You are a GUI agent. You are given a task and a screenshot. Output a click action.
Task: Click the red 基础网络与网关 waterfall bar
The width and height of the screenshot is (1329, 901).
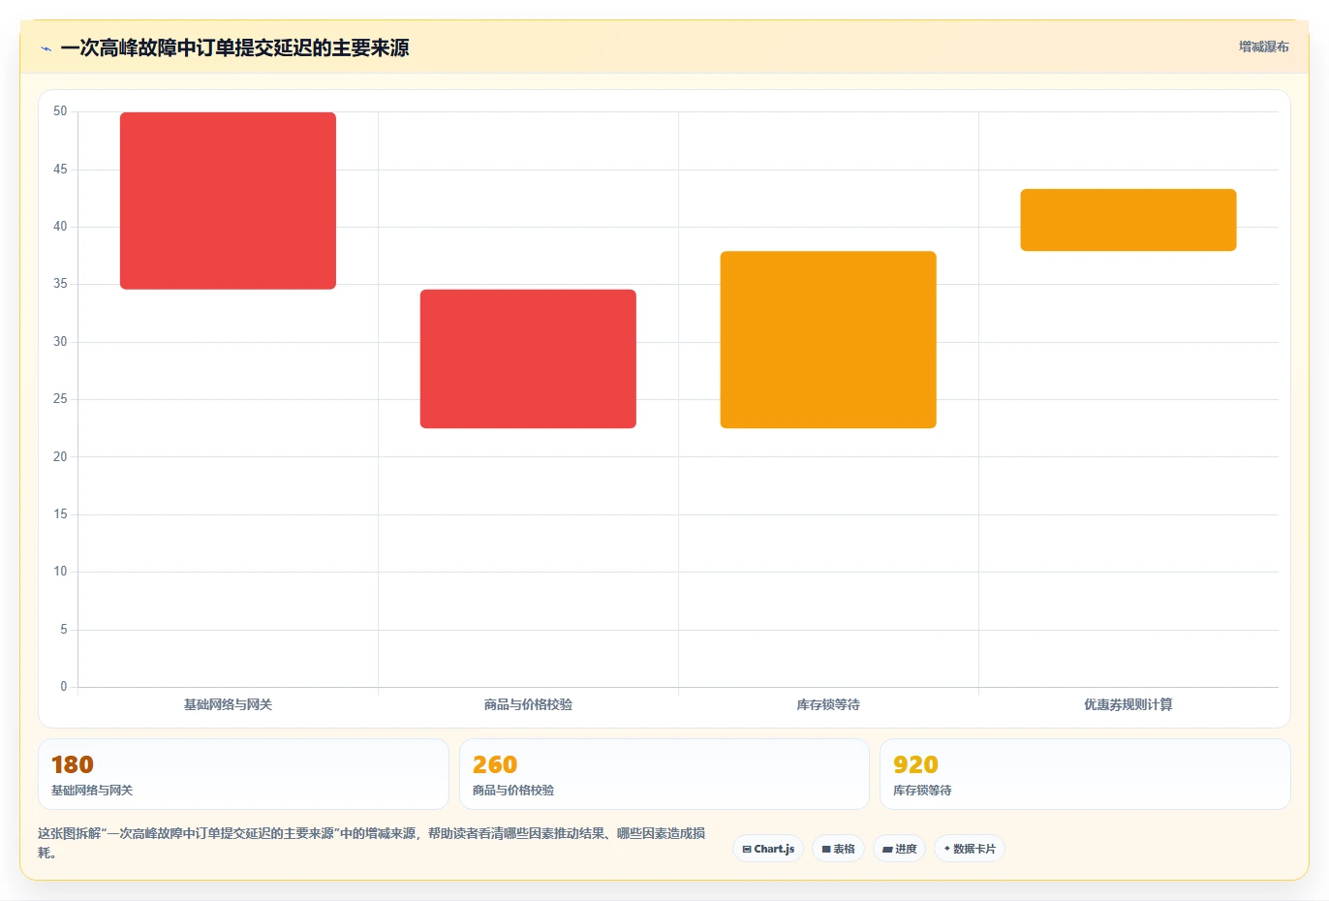(228, 201)
